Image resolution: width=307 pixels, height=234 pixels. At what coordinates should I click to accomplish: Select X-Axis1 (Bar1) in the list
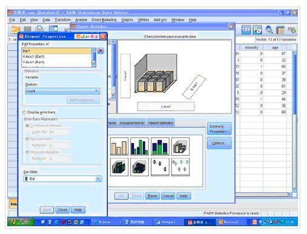click(56, 57)
